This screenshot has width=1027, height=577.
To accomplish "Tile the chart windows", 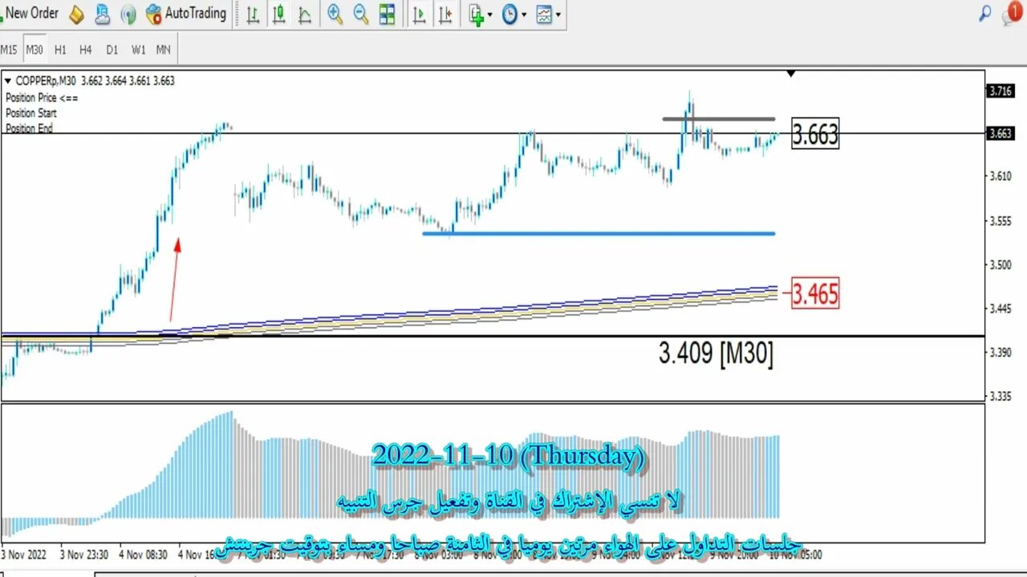I will [387, 14].
